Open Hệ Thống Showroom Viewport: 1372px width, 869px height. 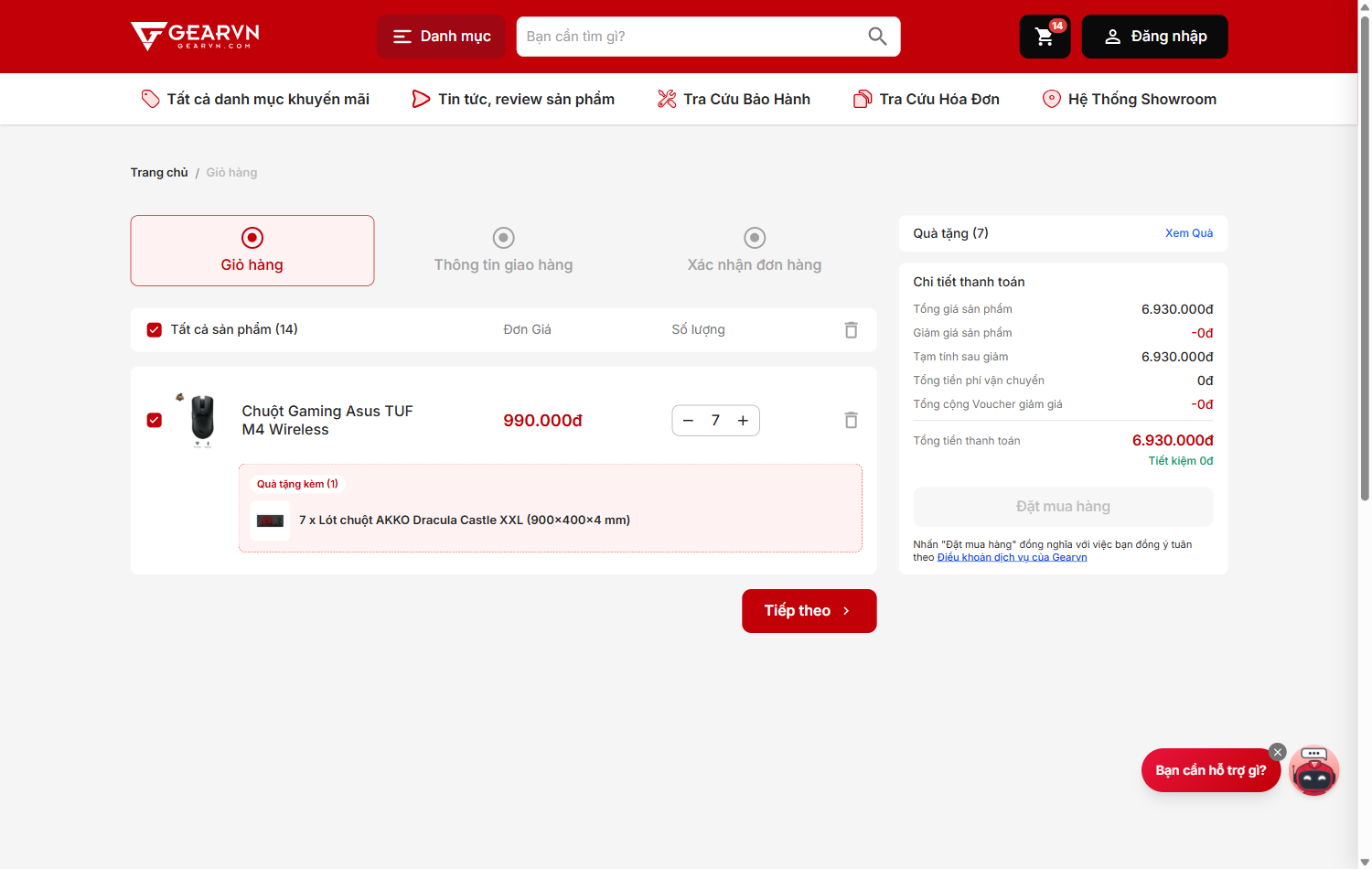(x=1130, y=99)
